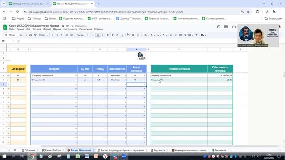Open vertical align dropdown

tap(152, 35)
